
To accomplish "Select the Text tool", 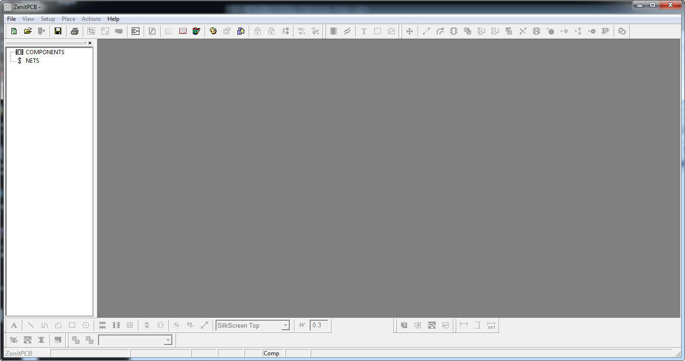I will click(x=363, y=31).
